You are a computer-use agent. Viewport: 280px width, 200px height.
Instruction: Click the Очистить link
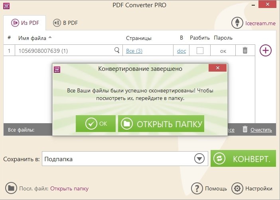pyautogui.click(x=261, y=130)
